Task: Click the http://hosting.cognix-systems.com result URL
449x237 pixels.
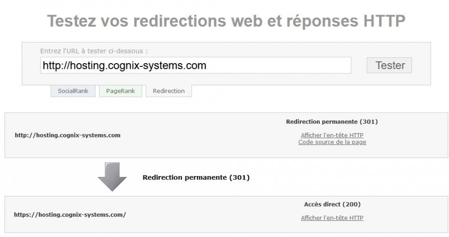Action: [x=67, y=135]
